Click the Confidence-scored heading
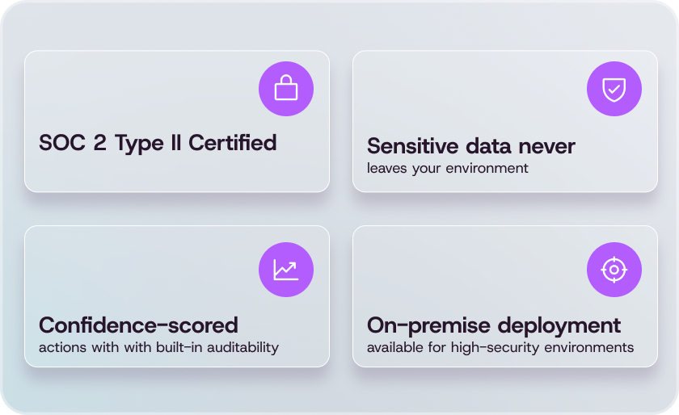The width and height of the screenshot is (679, 415). (138, 325)
